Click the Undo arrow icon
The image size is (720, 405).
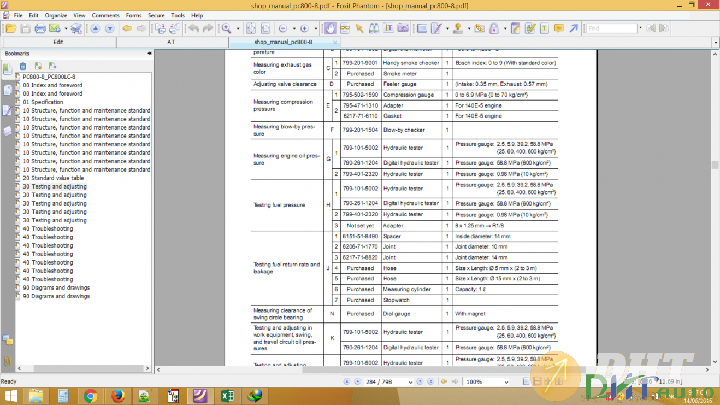[x=193, y=28]
